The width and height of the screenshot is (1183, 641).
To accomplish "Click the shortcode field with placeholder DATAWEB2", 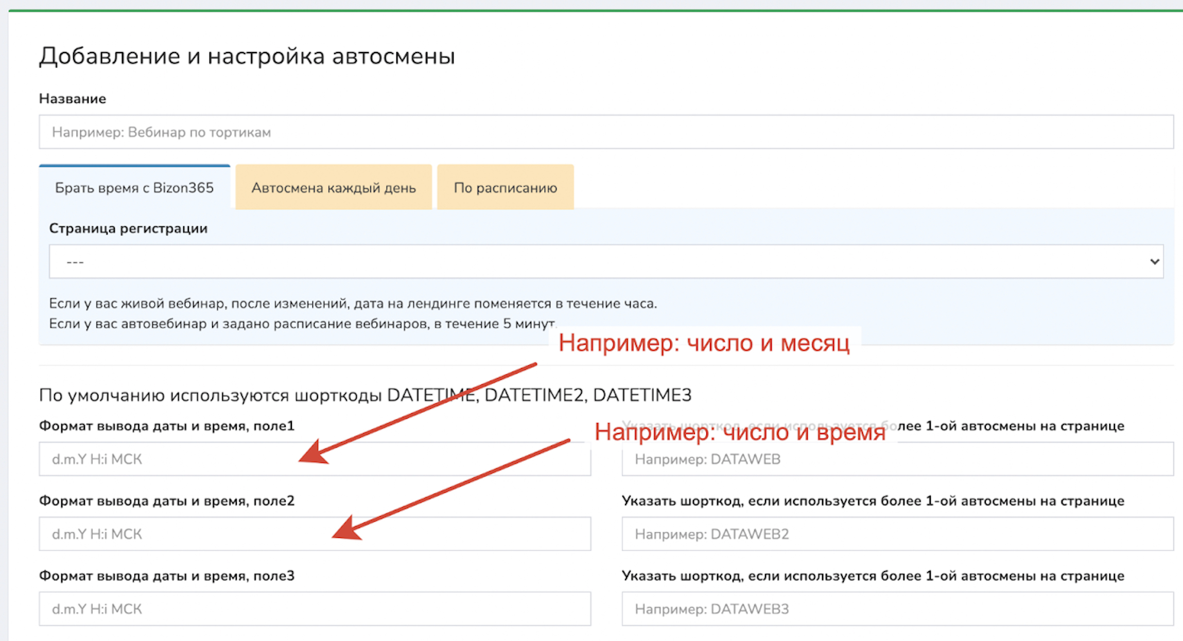I will (897, 534).
